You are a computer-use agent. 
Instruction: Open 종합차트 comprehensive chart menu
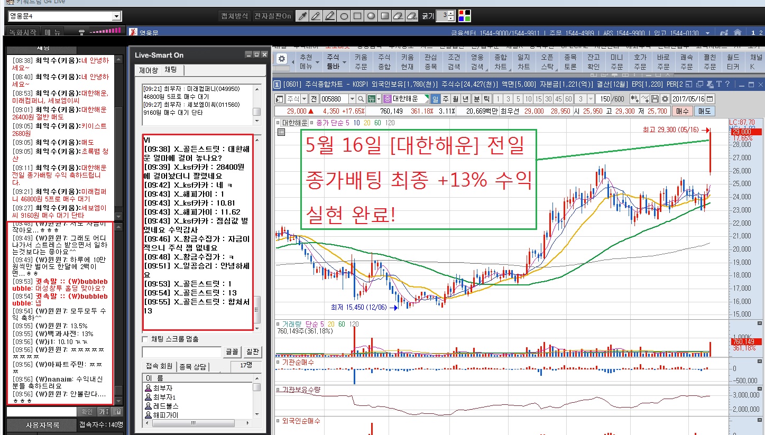(500, 62)
